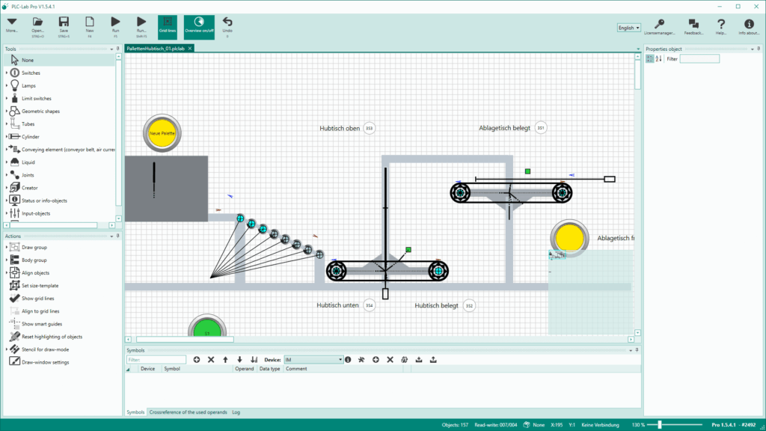Open Stencil for draw-mode
The image size is (766, 431).
45,349
